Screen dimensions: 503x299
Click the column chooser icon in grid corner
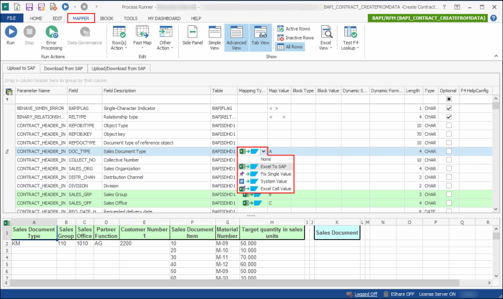tap(9, 92)
